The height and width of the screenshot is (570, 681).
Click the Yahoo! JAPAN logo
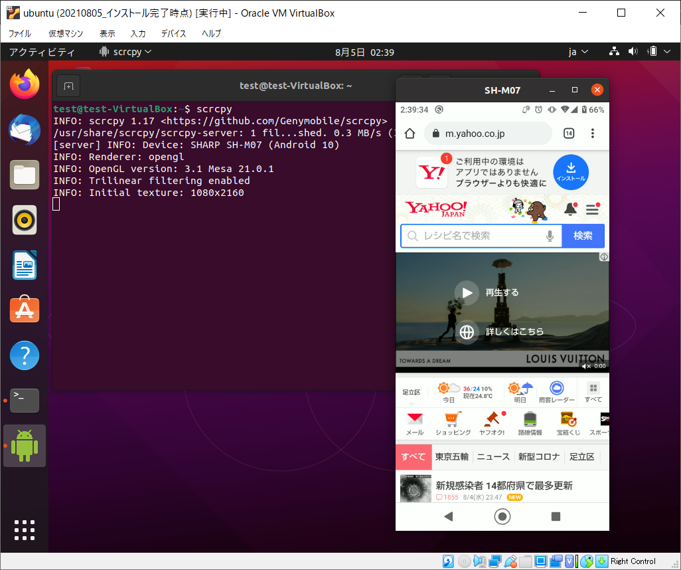click(435, 209)
